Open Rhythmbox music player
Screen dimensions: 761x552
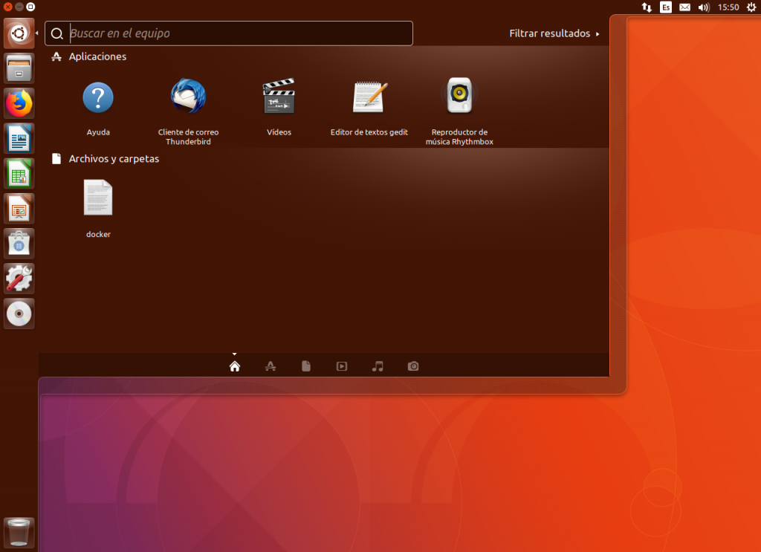point(459,95)
